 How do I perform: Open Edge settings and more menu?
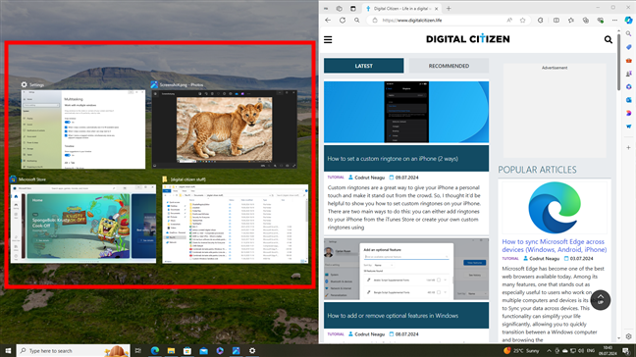615,21
